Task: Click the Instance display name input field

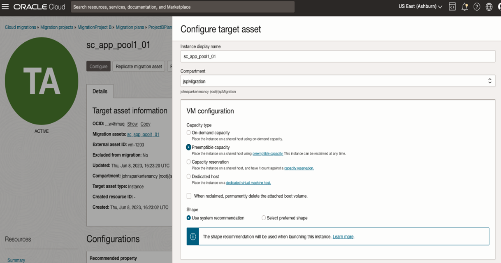Action: click(337, 56)
